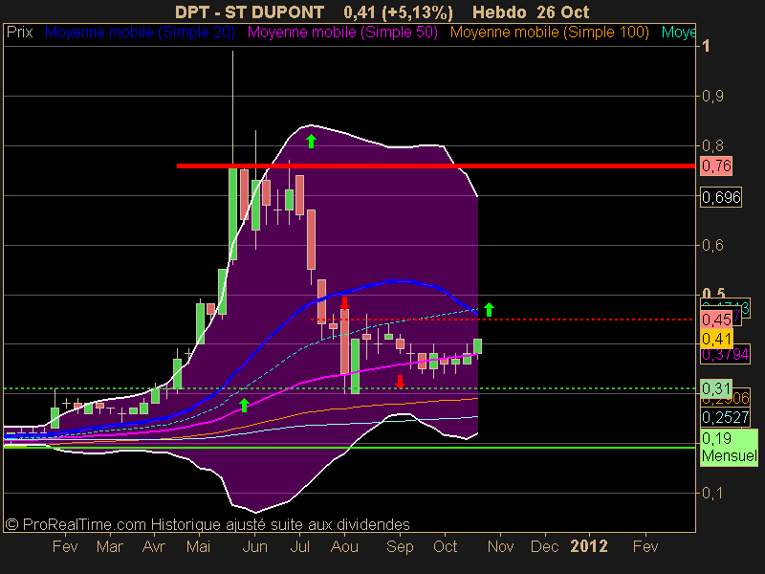This screenshot has width=765, height=574.
Task: Click the Nov label on the time axis
Action: click(500, 546)
